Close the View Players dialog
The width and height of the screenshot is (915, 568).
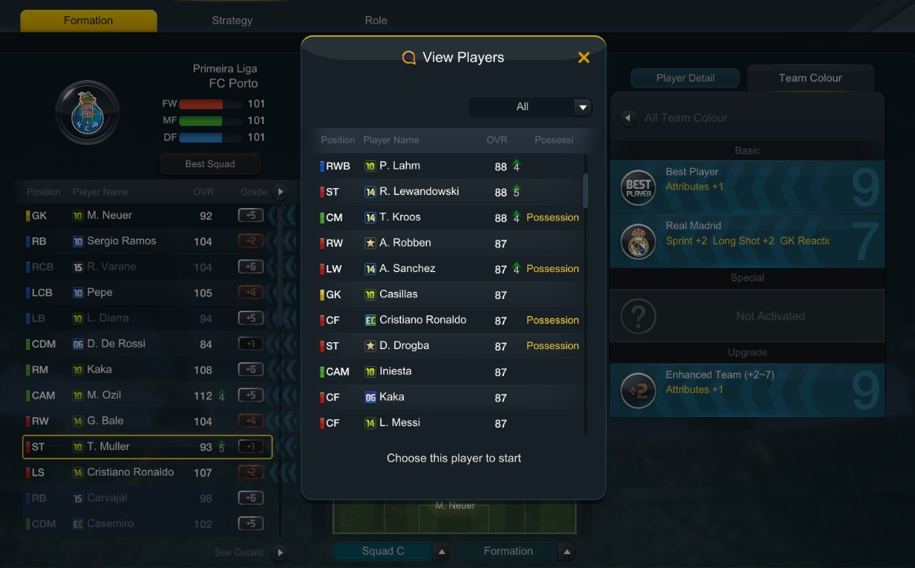(x=584, y=57)
